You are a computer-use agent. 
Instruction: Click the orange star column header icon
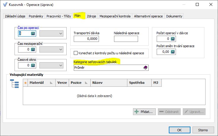pyautogui.click(x=25, y=83)
